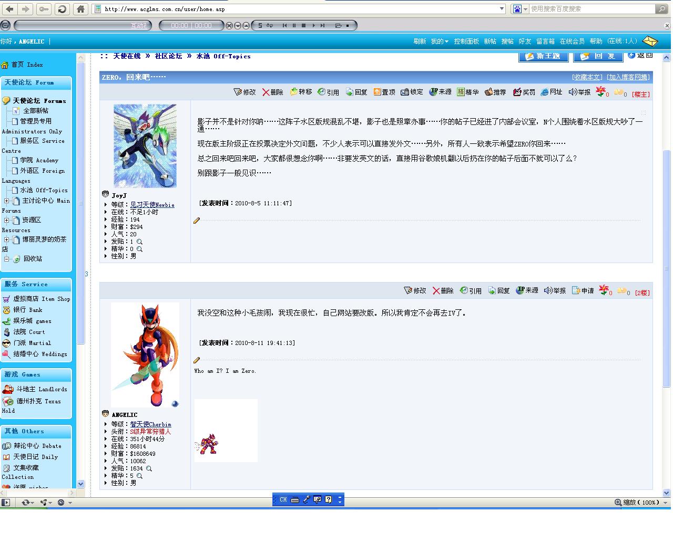The width and height of the screenshot is (673, 554).
Task: Click the browser home icon
Action: [x=80, y=9]
